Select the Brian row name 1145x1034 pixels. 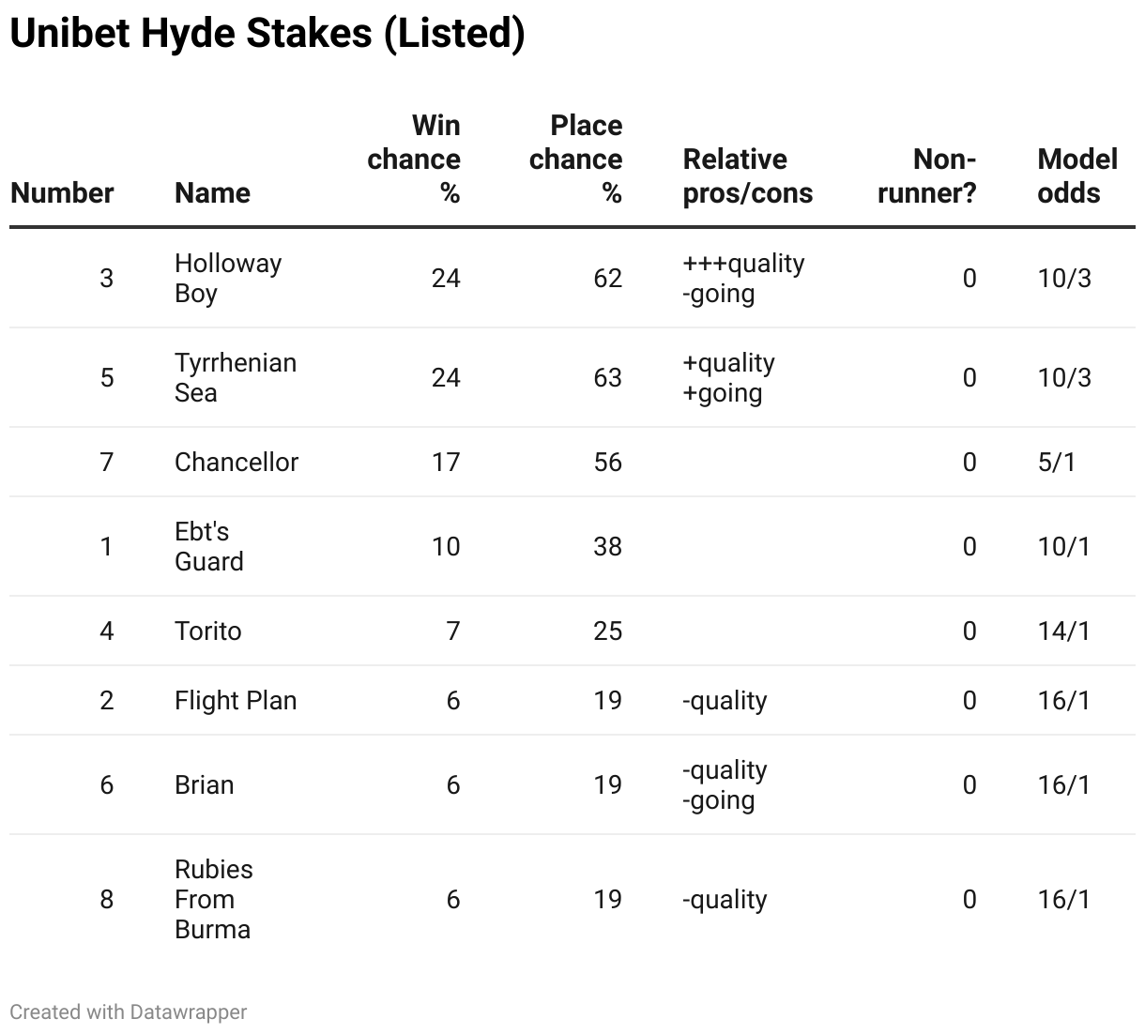(204, 784)
